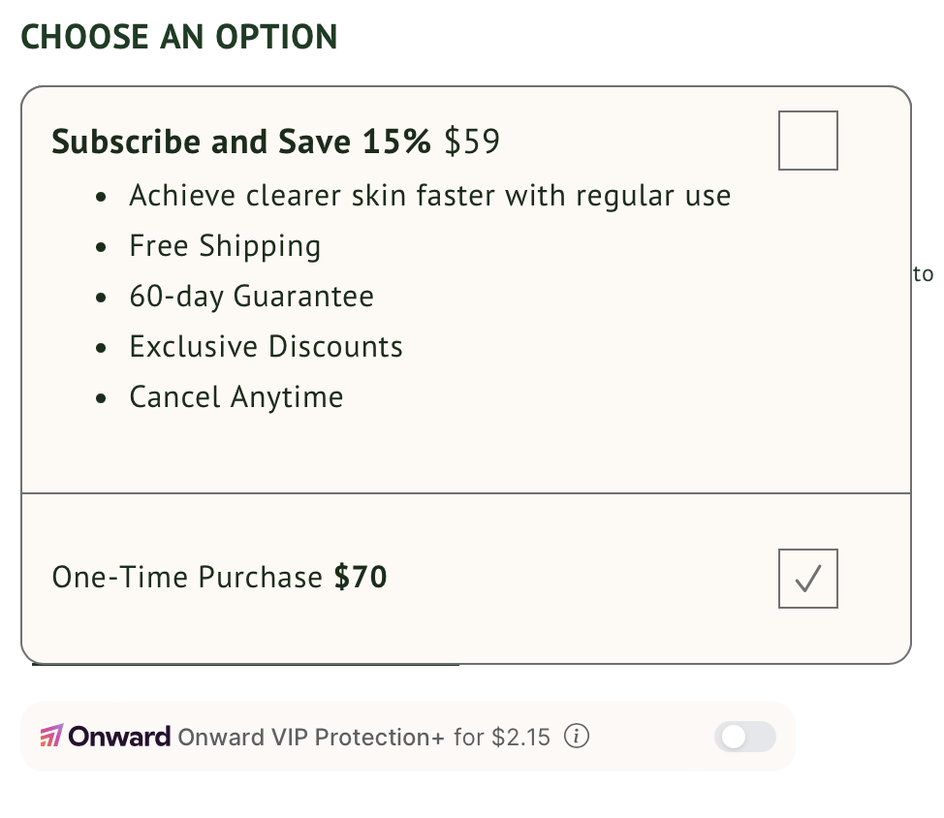Click the Onward striped arrow logo icon
The height and width of the screenshot is (818, 944).
click(x=50, y=737)
